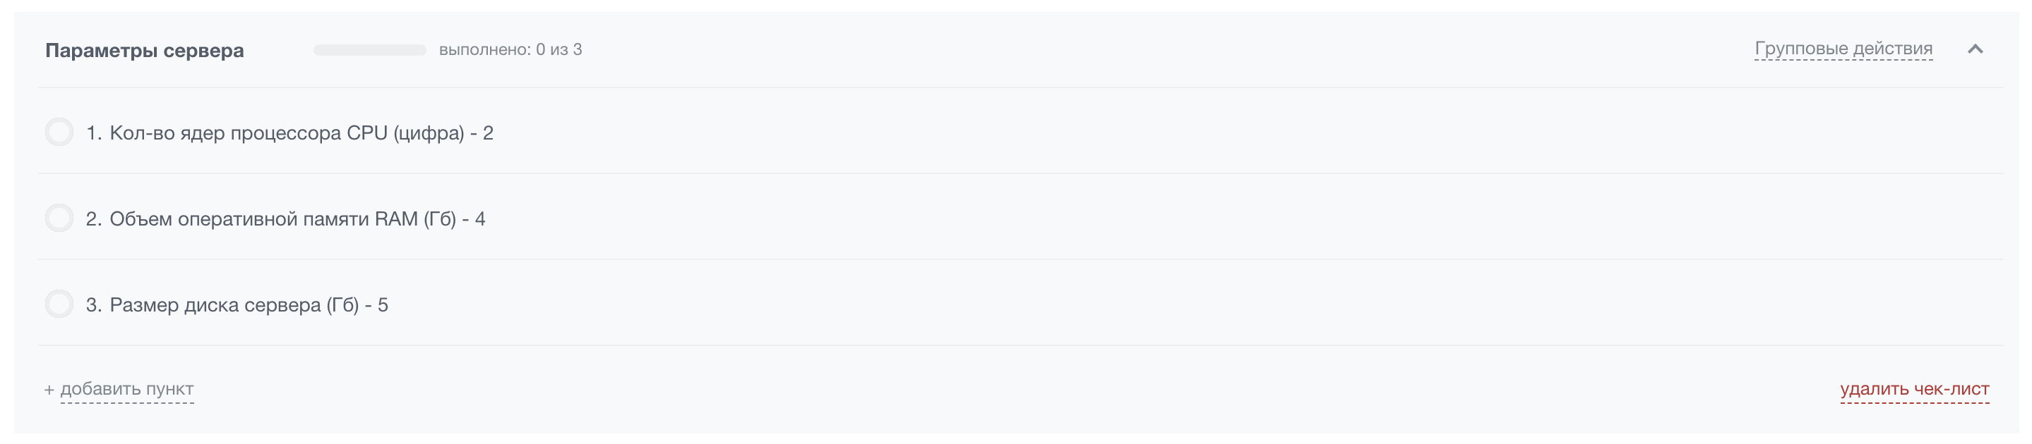Click the word RAM in the second item
Screen dimensions: 2032x444
396,219
